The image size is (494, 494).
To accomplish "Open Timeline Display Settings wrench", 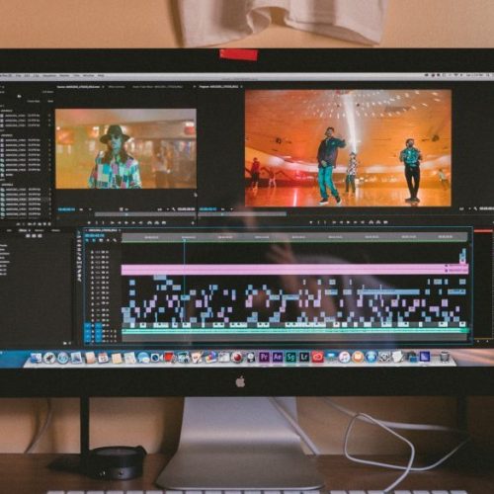I will pos(115,240).
